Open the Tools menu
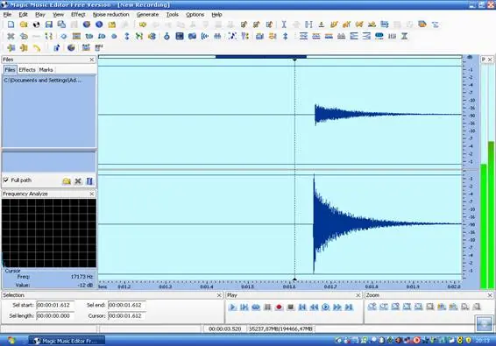 click(173, 15)
